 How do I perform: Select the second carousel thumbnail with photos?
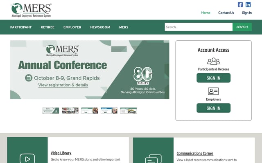(70, 110)
